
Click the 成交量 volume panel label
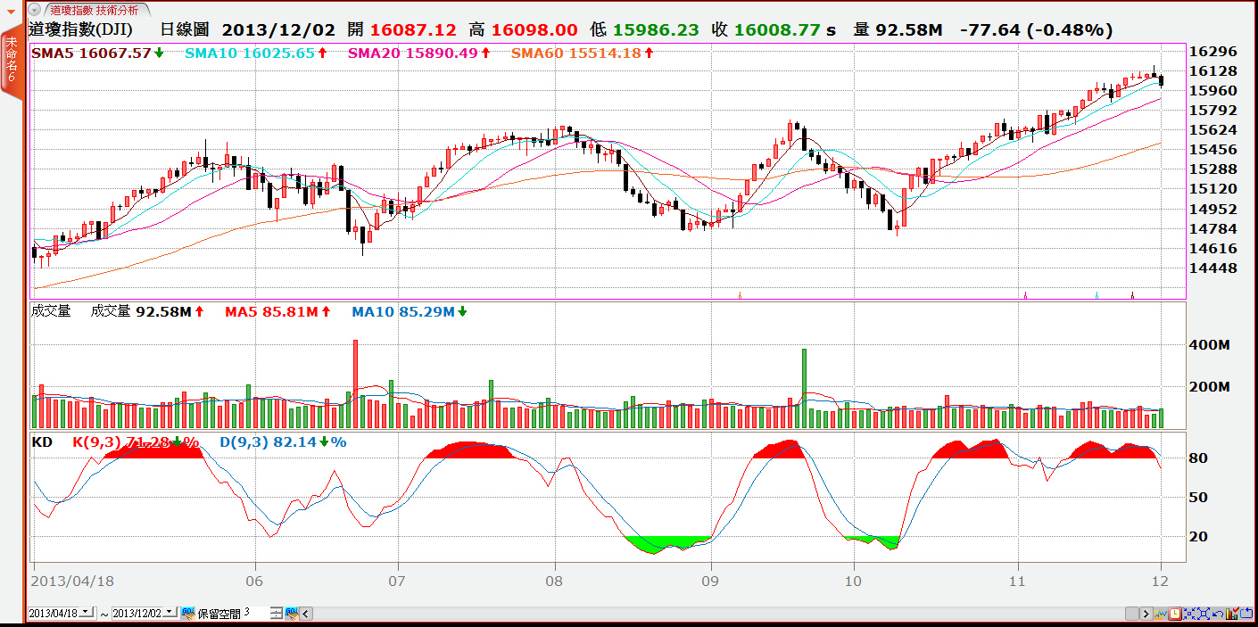coord(51,311)
